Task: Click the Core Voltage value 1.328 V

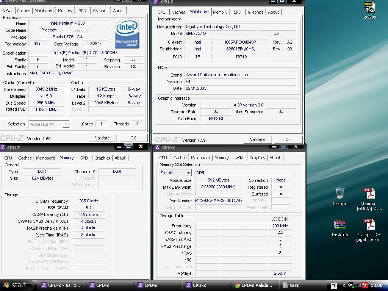Action: (94, 44)
